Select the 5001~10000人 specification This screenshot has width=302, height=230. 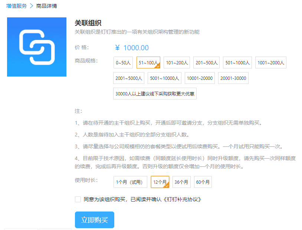click(x=164, y=78)
